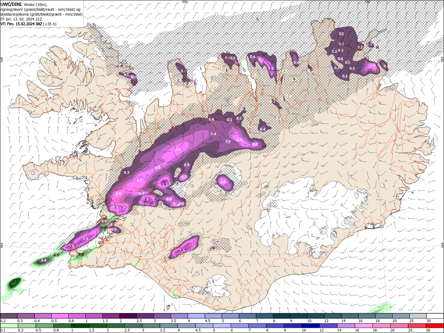Select the darkest green rain swatch at 1
The image size is (444, 333).
tap(80, 325)
